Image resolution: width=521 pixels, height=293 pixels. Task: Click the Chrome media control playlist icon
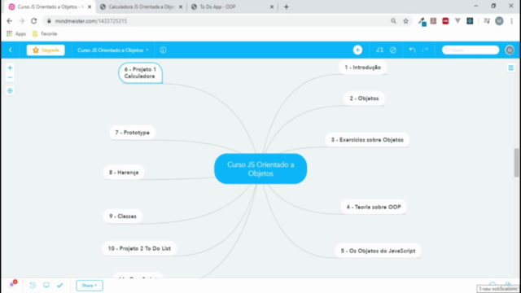tap(487, 21)
